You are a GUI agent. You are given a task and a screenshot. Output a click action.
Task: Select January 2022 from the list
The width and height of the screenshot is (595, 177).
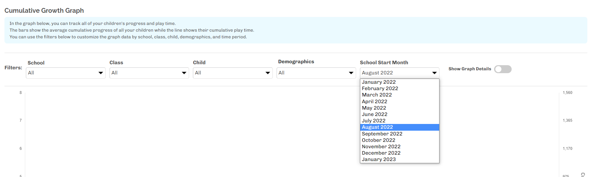click(x=379, y=82)
